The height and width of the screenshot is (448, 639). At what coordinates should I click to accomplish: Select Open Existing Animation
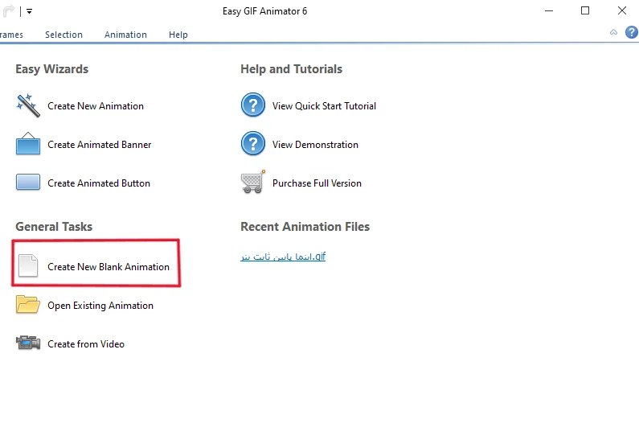pos(100,306)
